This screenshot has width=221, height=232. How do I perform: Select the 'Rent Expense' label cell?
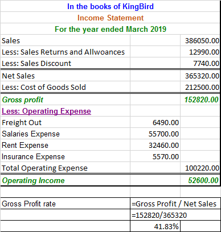(66, 145)
